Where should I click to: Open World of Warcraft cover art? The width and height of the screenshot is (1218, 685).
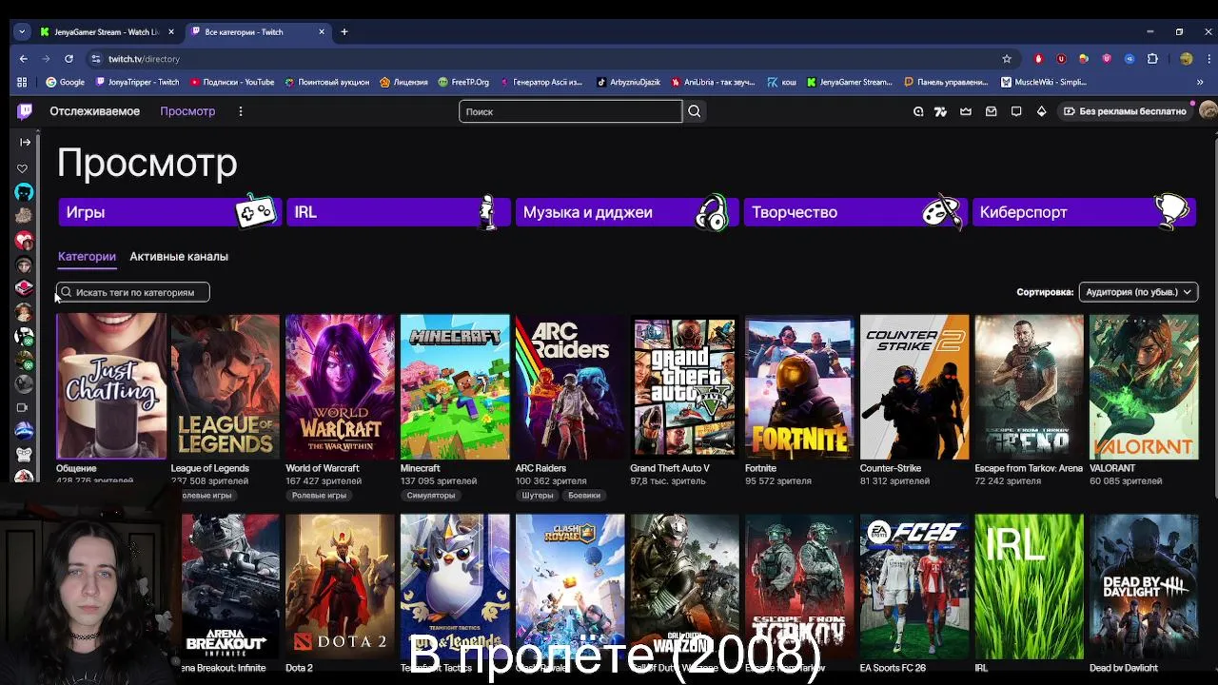pos(340,387)
